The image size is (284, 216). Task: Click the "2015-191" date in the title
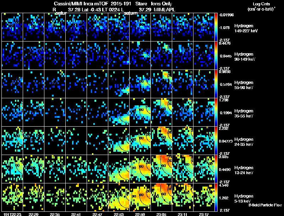(120, 4)
